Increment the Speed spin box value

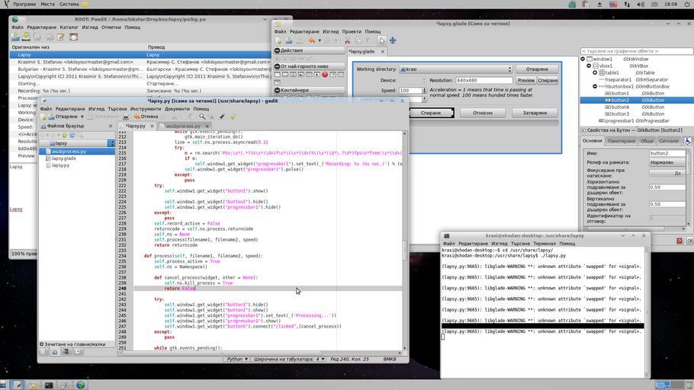(x=424, y=89)
